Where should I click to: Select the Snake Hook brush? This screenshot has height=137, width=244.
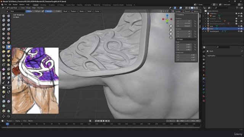8,51
